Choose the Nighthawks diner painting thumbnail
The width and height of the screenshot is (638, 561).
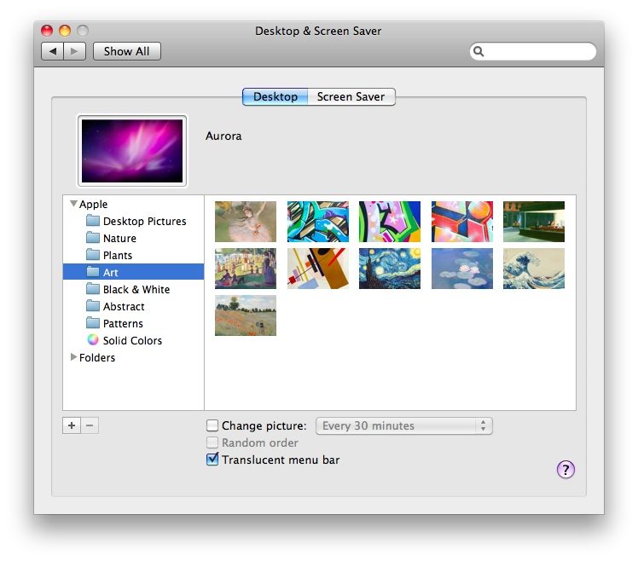click(x=534, y=222)
